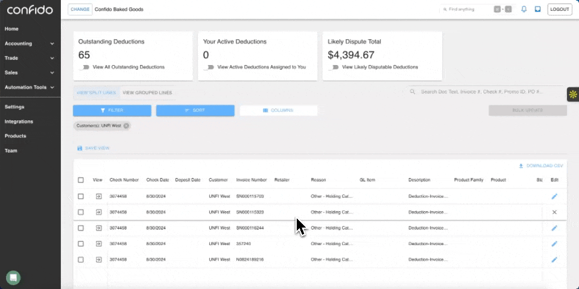
Task: Open the FILTER button
Action: pos(112,111)
